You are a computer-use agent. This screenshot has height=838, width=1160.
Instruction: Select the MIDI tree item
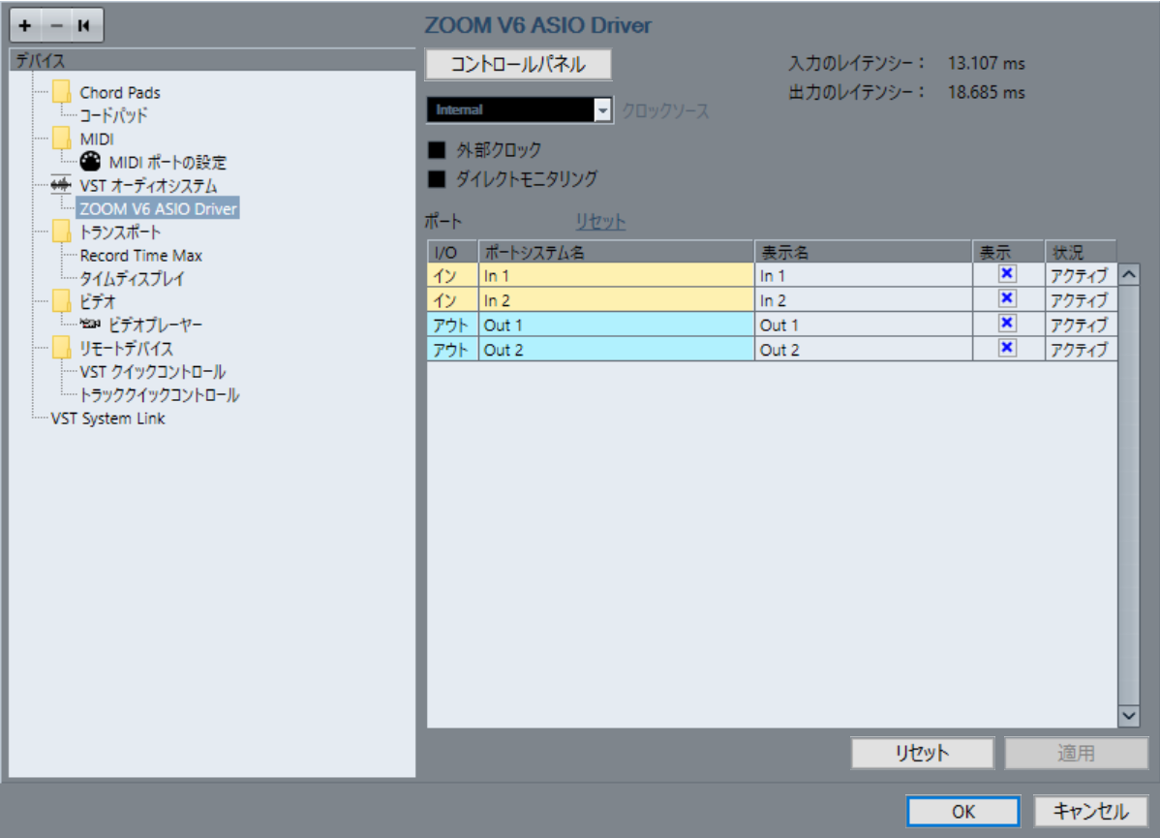click(97, 140)
